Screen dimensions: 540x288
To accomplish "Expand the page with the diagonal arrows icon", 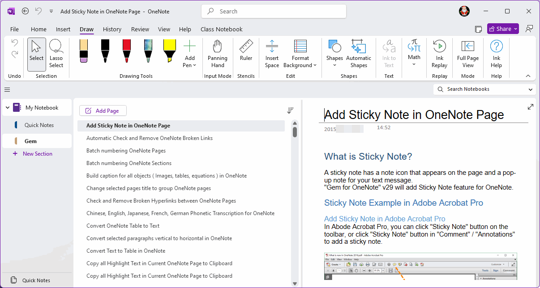I will 531,107.
